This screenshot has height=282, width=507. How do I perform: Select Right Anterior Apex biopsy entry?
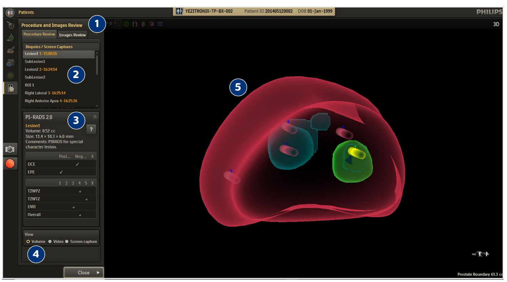pyautogui.click(x=59, y=101)
